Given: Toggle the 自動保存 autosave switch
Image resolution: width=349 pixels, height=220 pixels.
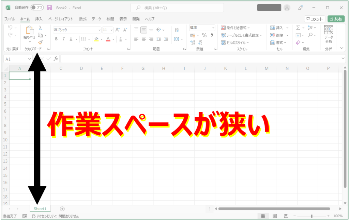Looking at the screenshot, I should coord(37,7).
